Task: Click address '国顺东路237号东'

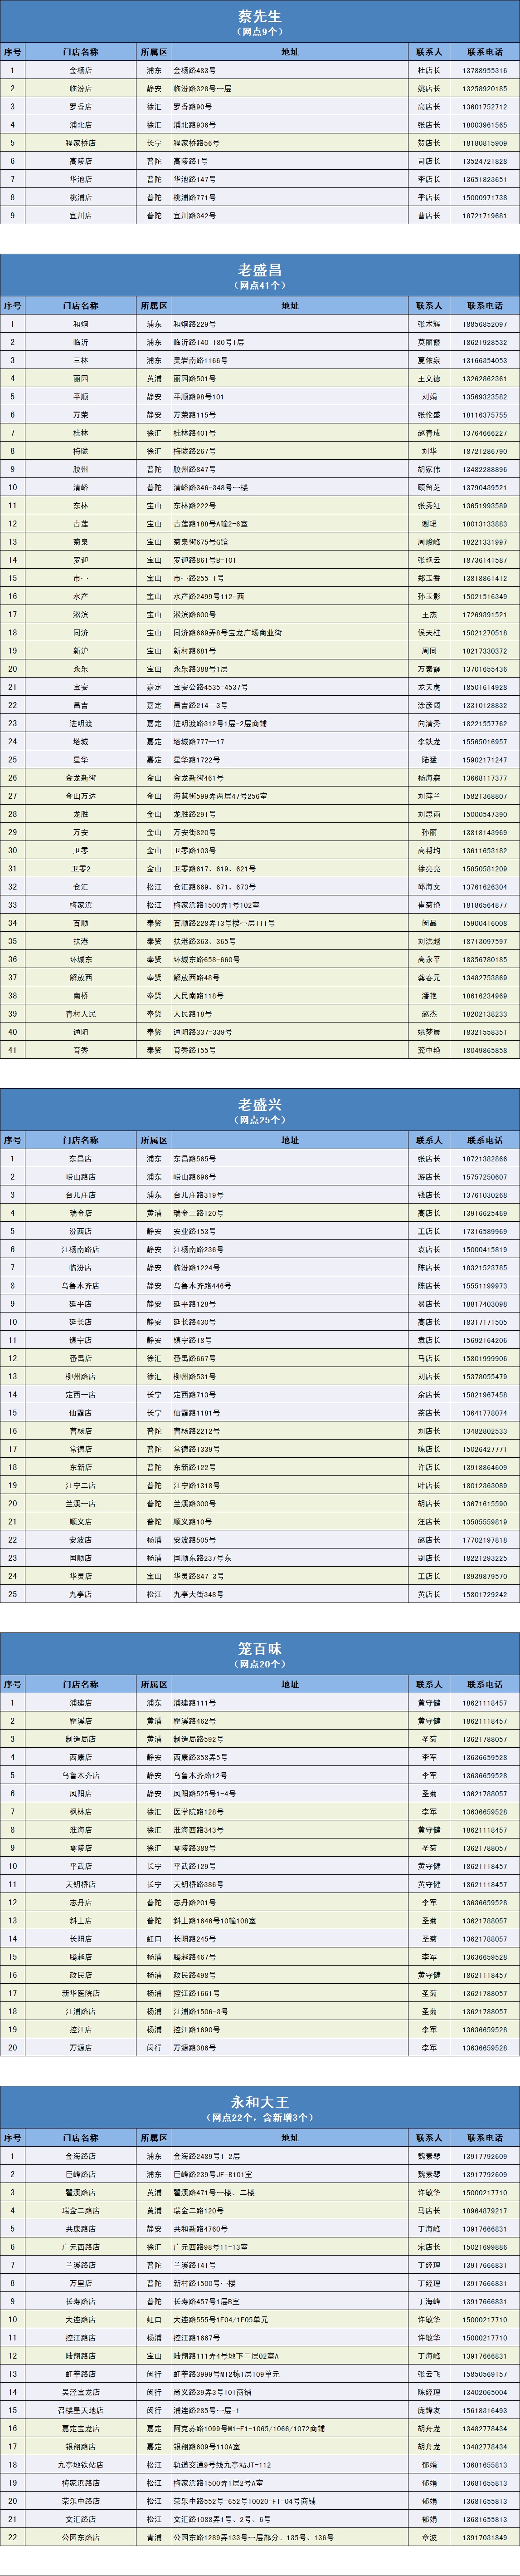Action: pos(203,1558)
